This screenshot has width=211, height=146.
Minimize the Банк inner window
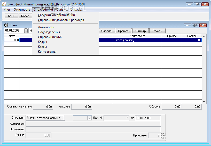pos(187,25)
